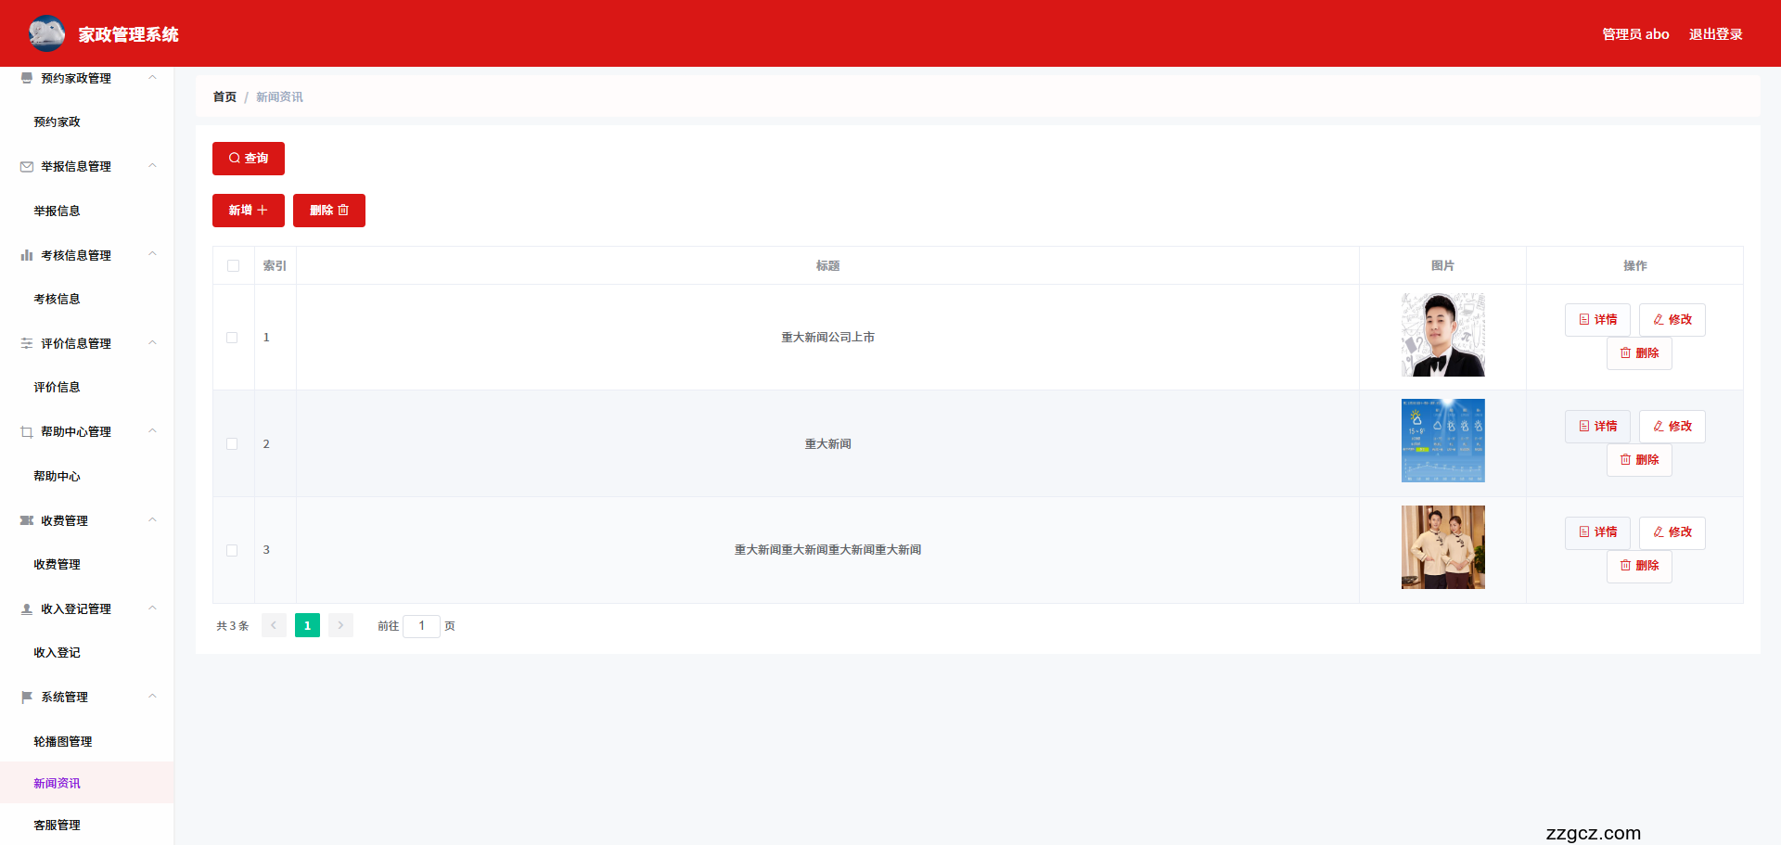Screen dimensions: 1781x845
Task: Select the checkbox for row 3
Action: click(232, 550)
